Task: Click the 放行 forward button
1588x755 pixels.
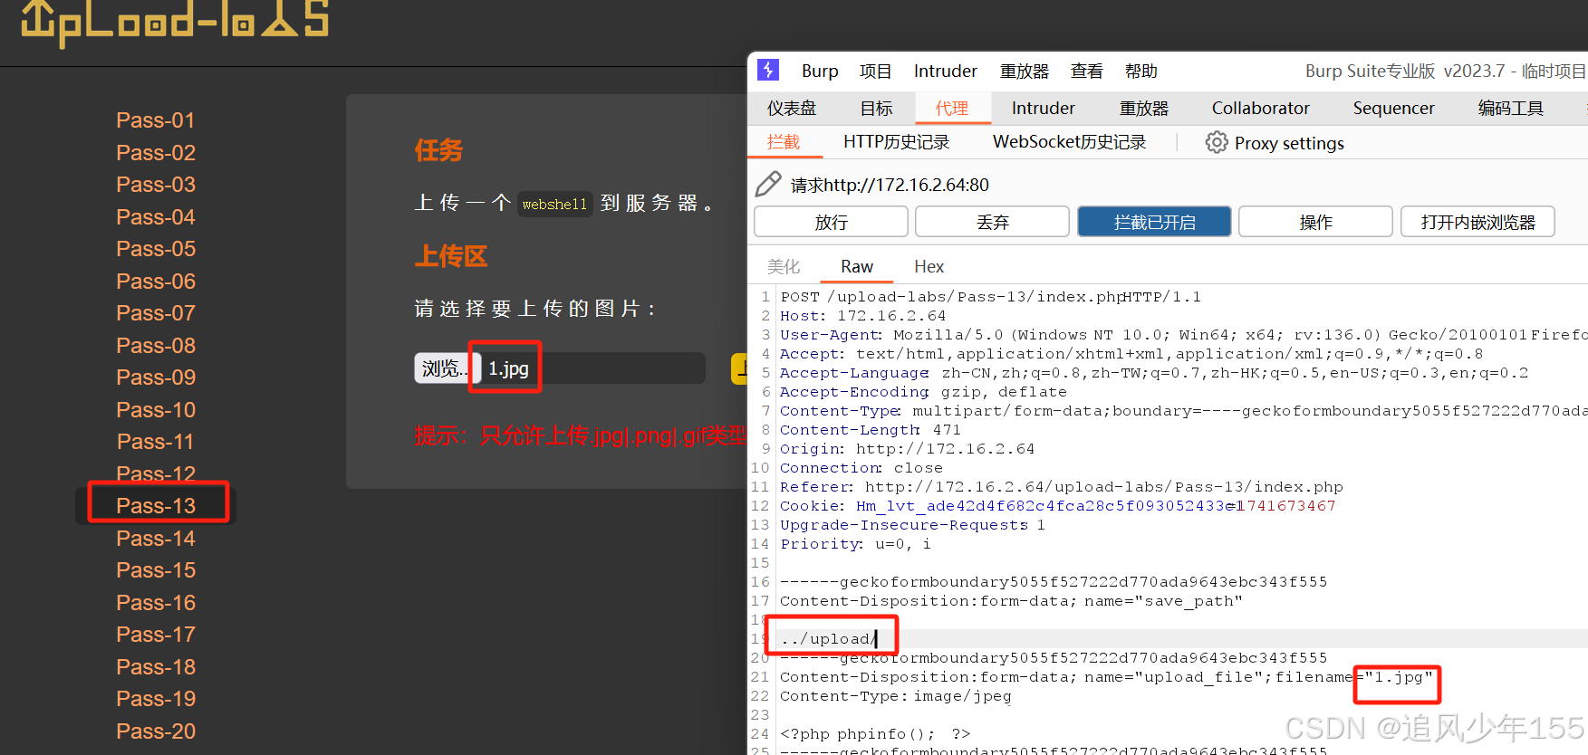Action: pos(831,222)
